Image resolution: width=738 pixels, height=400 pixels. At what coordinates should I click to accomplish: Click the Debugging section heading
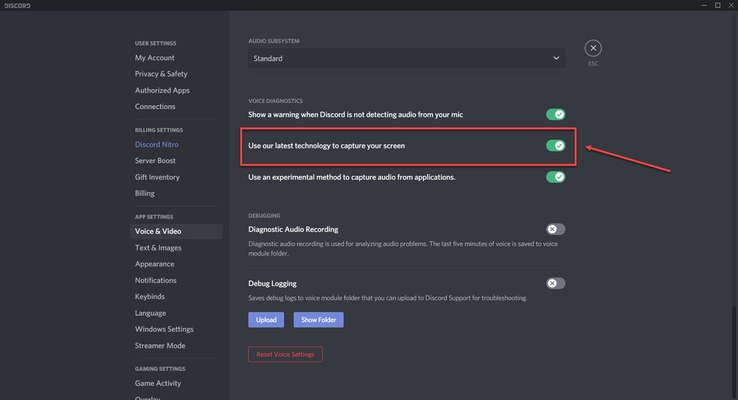click(x=264, y=216)
